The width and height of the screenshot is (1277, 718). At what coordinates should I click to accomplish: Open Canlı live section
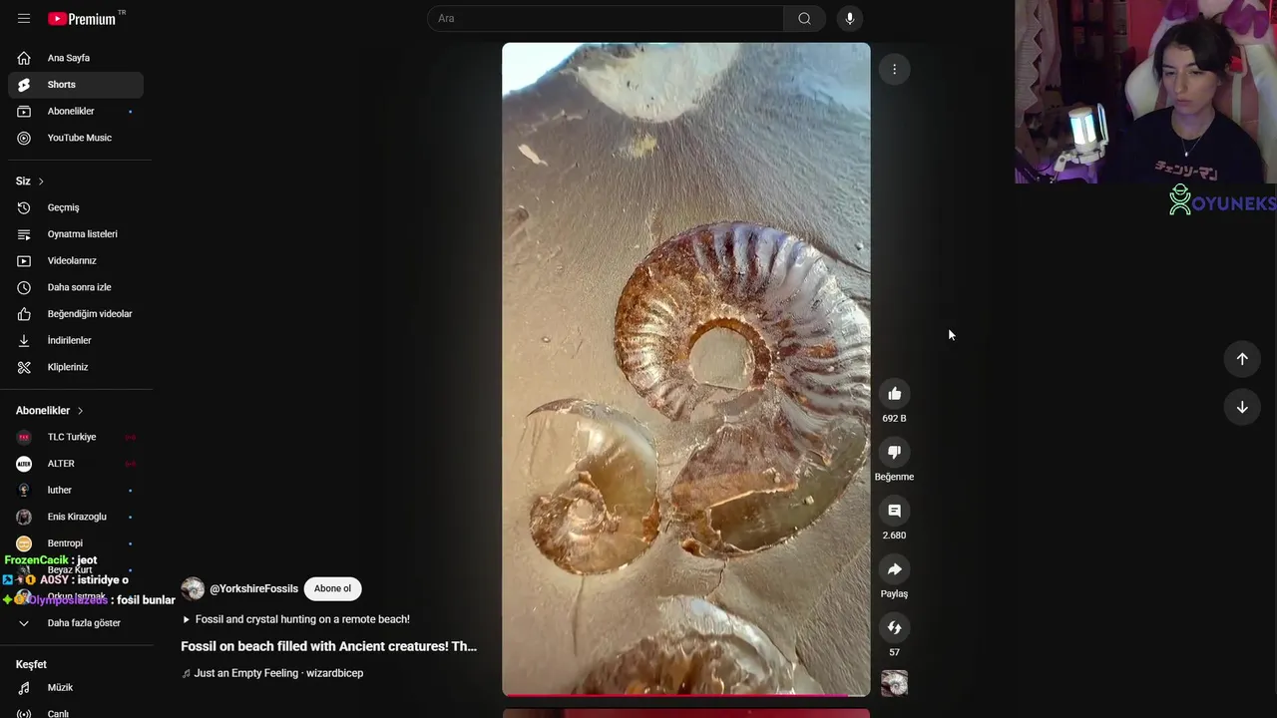(x=76, y=713)
